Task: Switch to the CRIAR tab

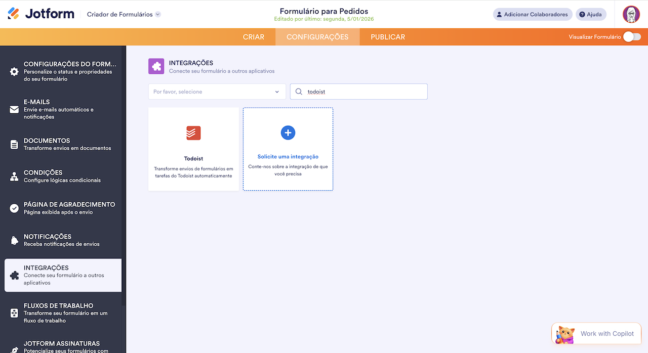Action: [x=254, y=36]
